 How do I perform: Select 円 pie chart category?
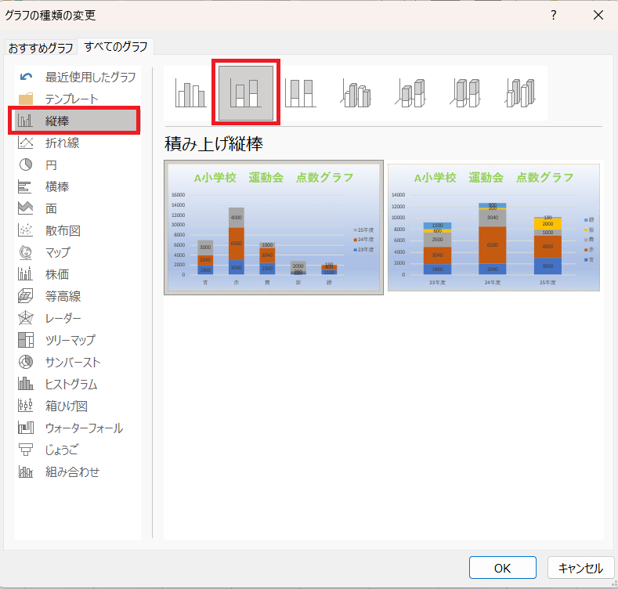tap(78, 164)
